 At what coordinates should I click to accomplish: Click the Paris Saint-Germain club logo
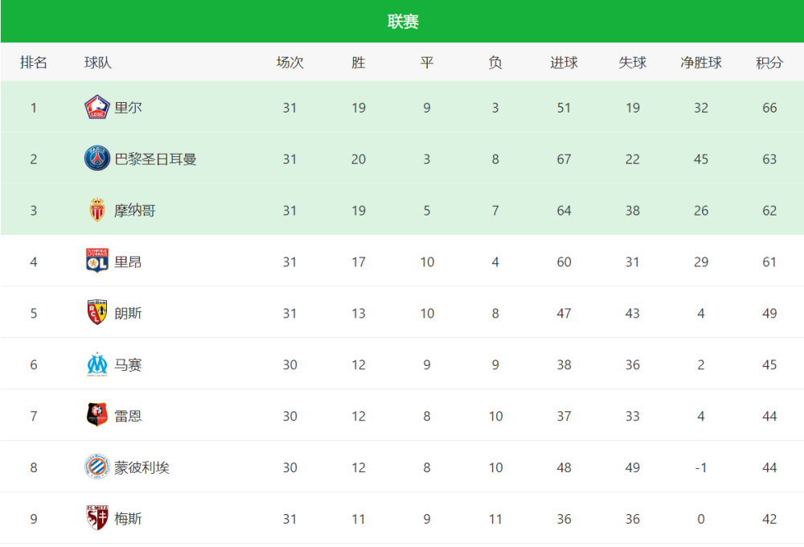(x=97, y=158)
